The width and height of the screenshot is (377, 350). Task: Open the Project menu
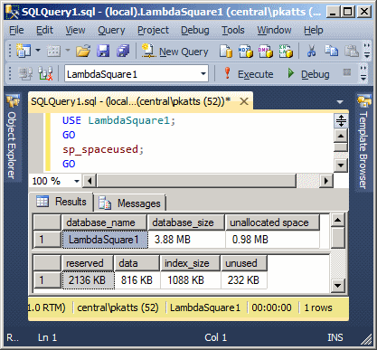[x=153, y=30]
